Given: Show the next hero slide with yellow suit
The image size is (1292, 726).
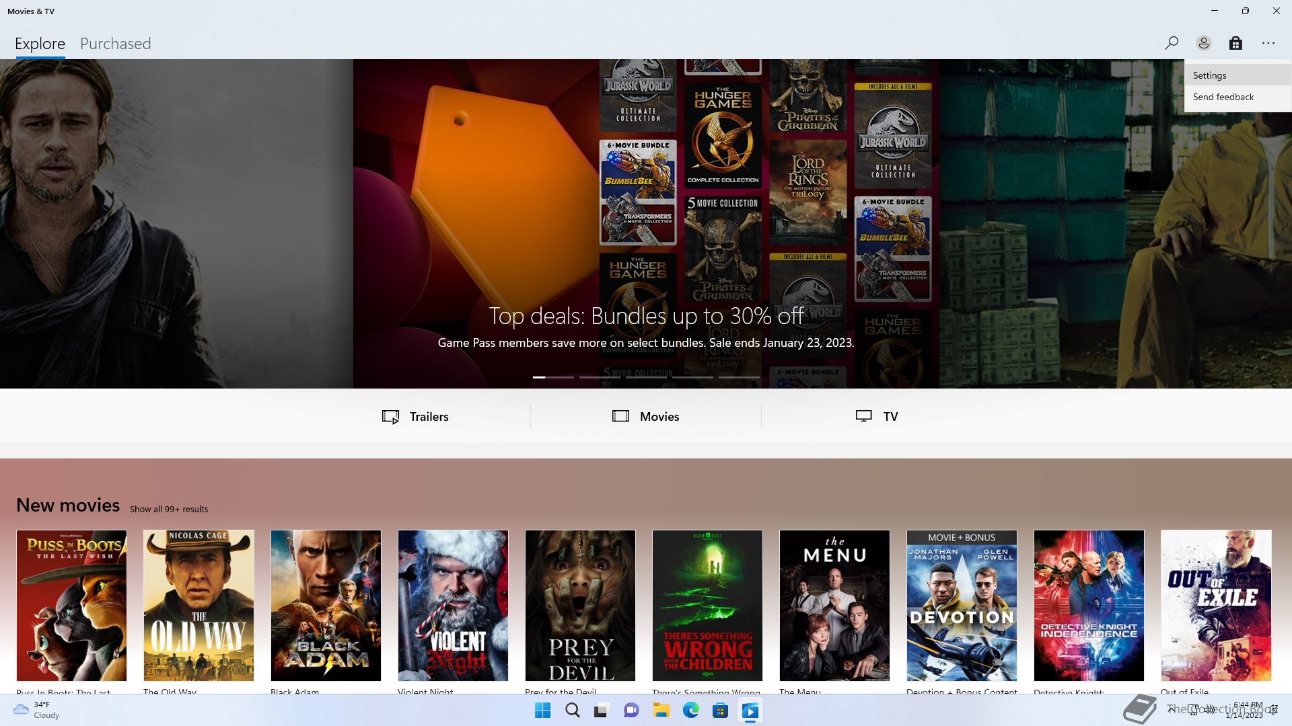Looking at the screenshot, I should click(1116, 224).
